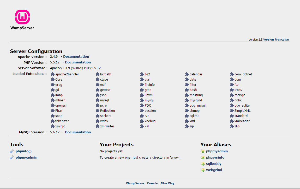Click the PHP version number 5.5.12

55,62
